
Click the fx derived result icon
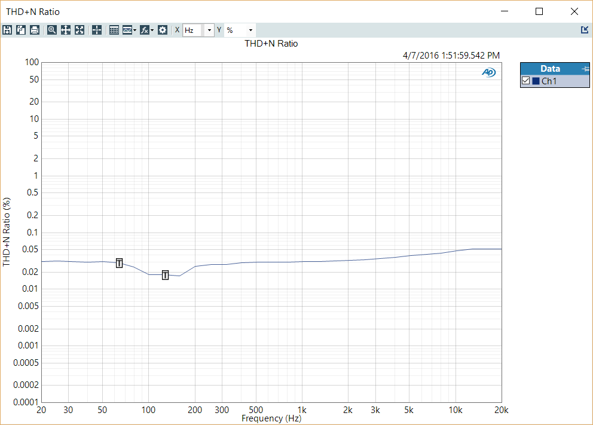click(144, 30)
